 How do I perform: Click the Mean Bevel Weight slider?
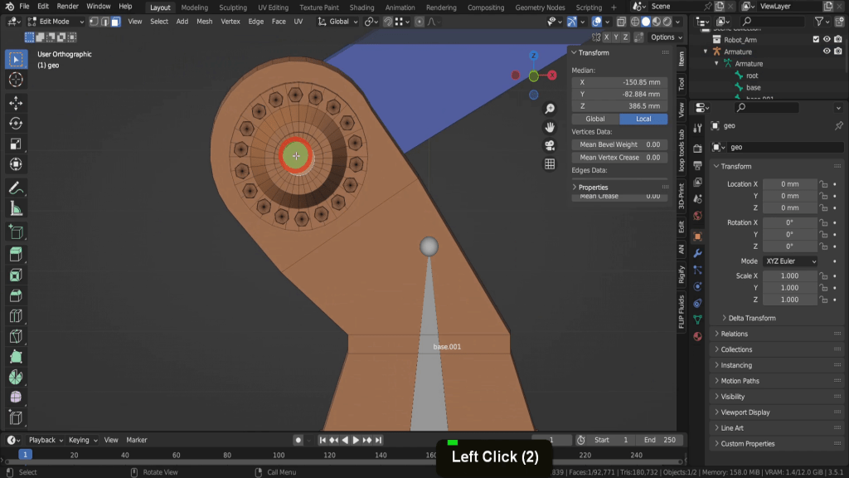tap(619, 144)
